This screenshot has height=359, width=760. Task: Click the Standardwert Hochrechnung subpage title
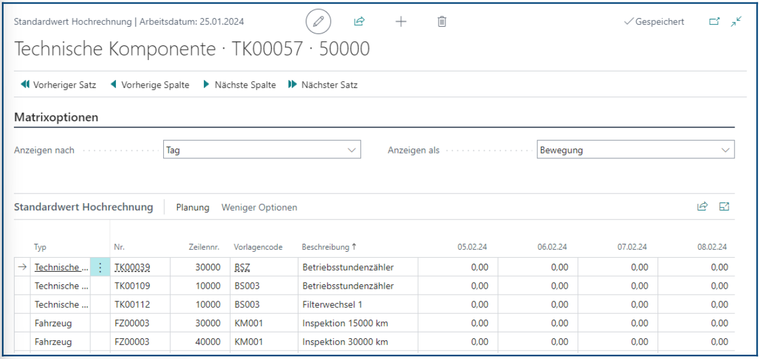[84, 207]
